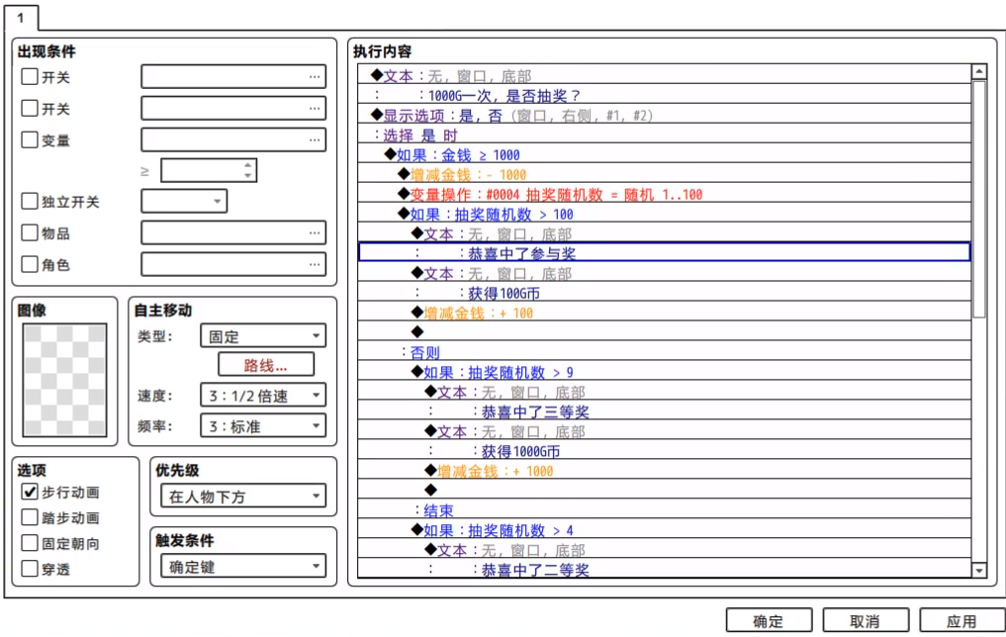Enable the 物品 condition checkbox
Viewport: 1006px width, 637px height.
30,232
